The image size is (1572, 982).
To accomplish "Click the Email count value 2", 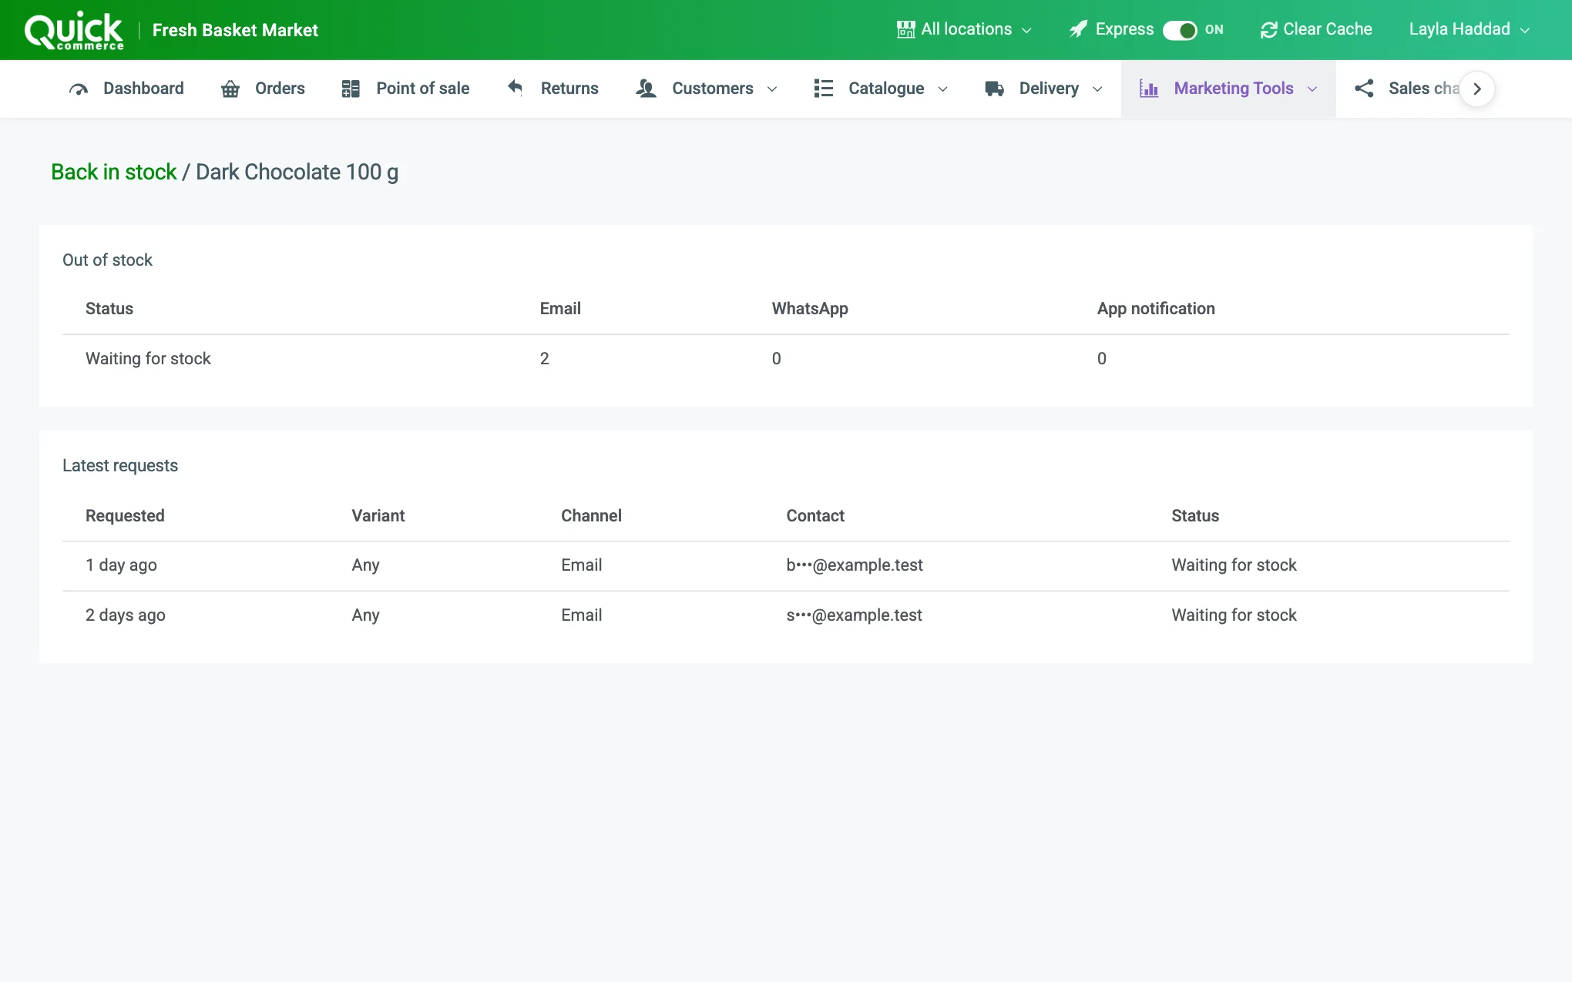I will pyautogui.click(x=545, y=359).
